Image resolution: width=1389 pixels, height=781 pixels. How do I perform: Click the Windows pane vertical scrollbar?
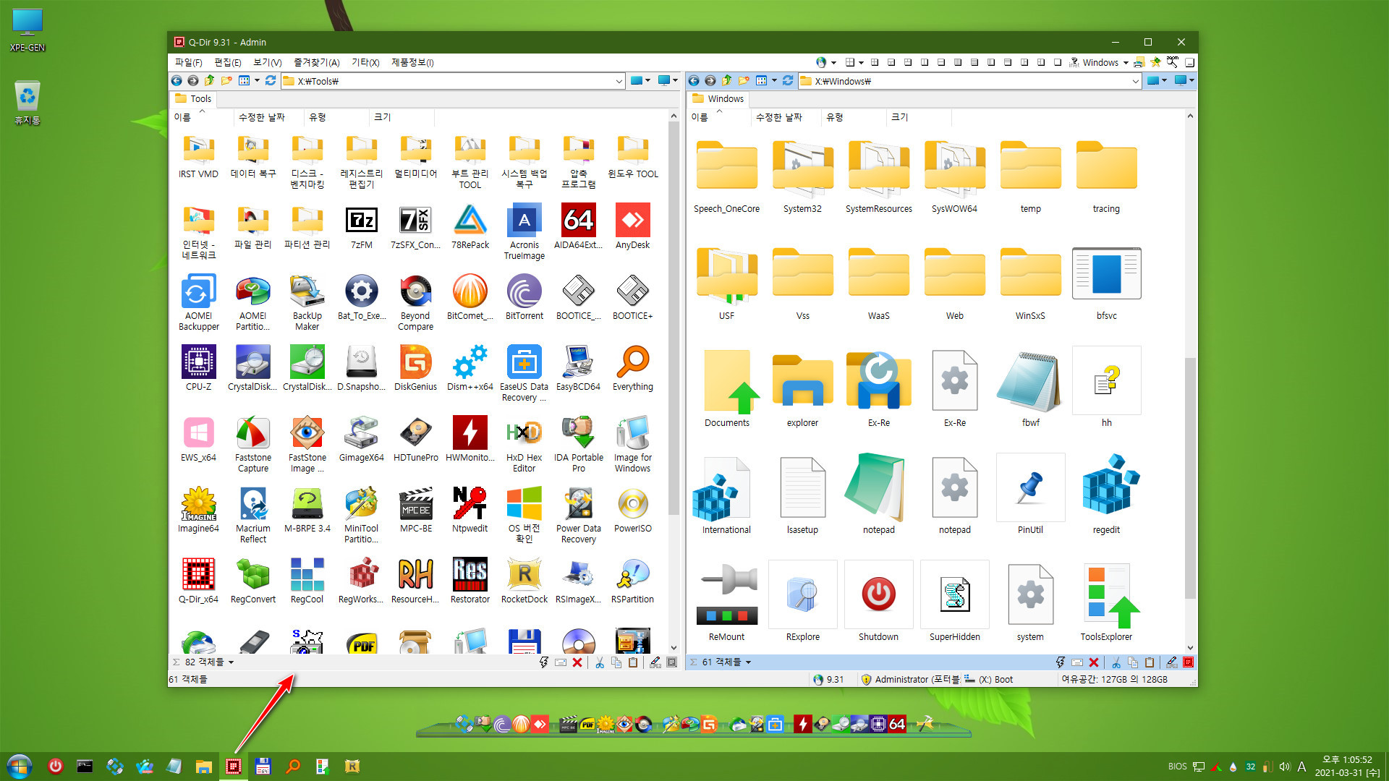click(1190, 477)
